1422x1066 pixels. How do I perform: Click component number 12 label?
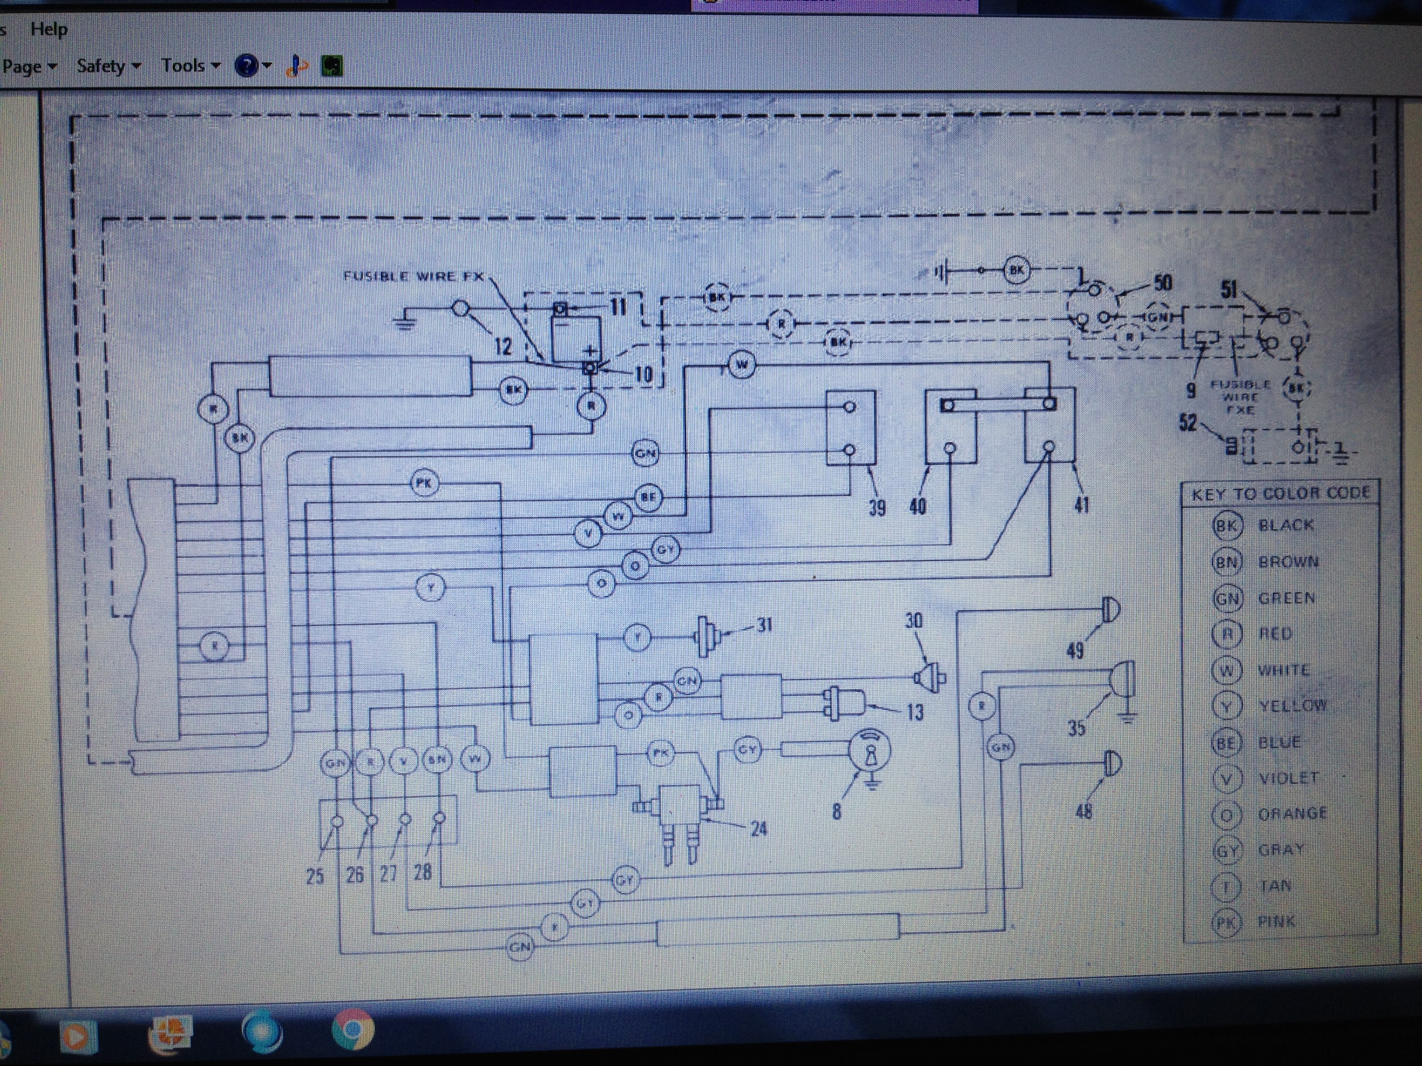coord(503,347)
